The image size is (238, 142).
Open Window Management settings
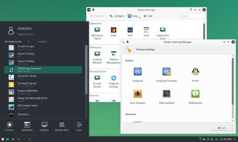(113, 57)
